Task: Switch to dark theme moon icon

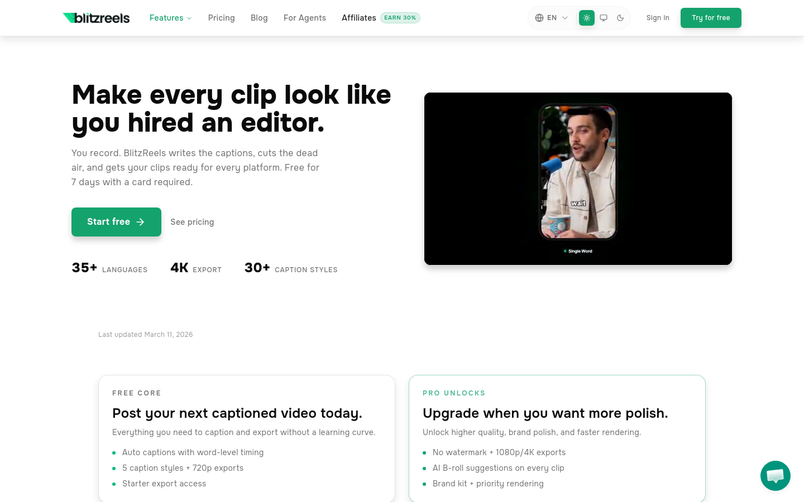Action: 620,18
